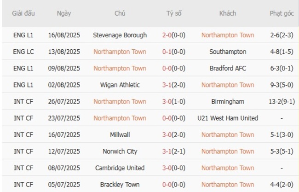The width and height of the screenshot is (299, 192).
Task: Select Bradford AFC in the away column
Action: point(227,68)
